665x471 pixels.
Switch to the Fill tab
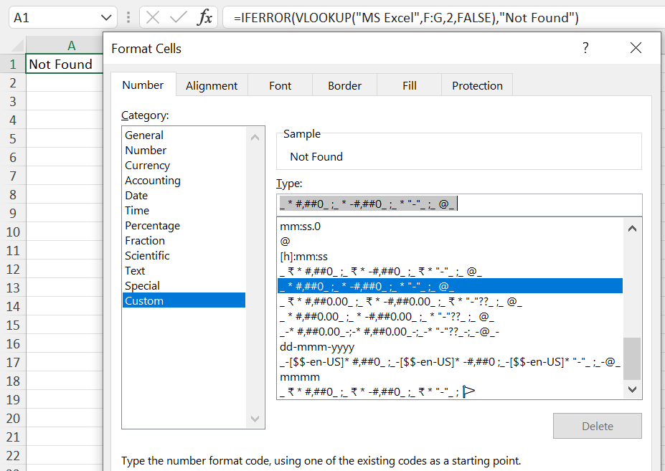tap(410, 85)
